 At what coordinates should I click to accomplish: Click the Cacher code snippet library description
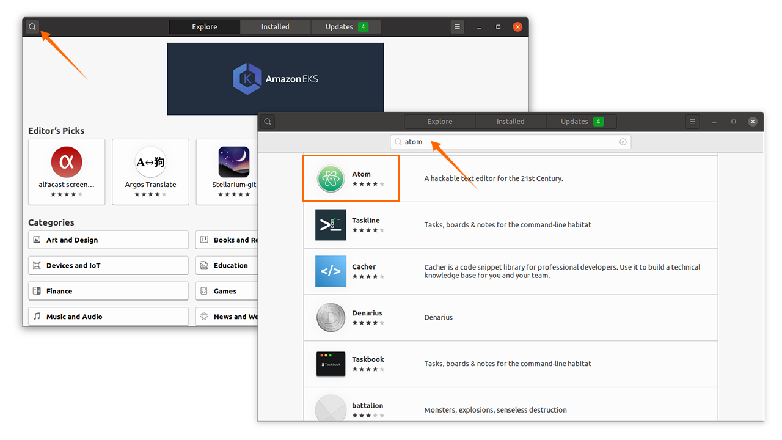click(x=562, y=271)
